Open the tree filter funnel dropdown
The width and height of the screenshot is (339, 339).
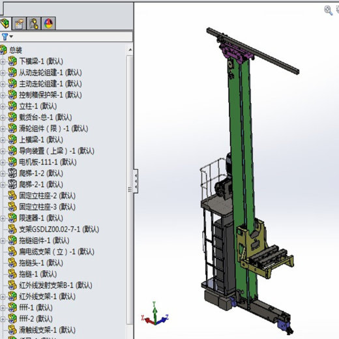(7, 37)
